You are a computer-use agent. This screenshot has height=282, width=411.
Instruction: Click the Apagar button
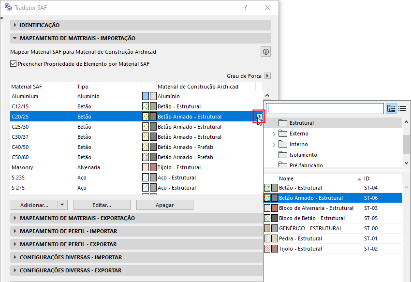(x=164, y=205)
